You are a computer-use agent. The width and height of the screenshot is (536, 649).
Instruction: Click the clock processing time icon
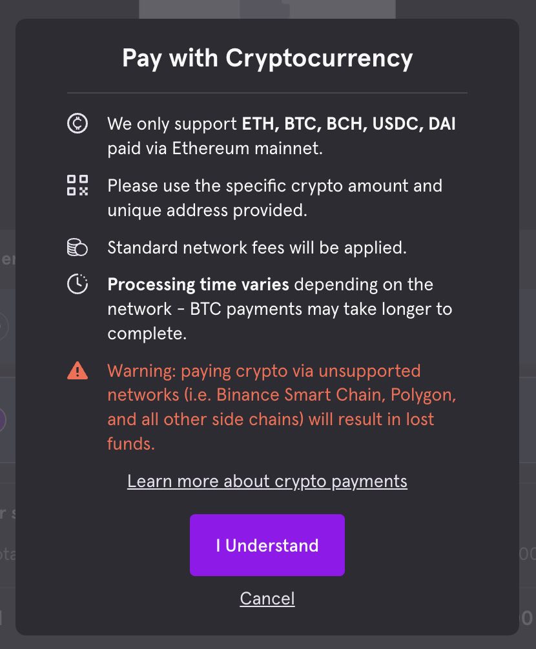[77, 285]
